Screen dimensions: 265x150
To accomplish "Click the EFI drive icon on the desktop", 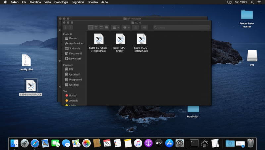I will (252, 56).
